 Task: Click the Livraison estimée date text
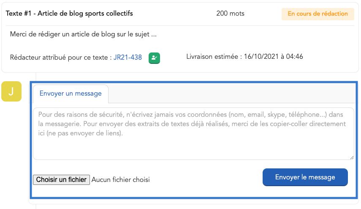click(244, 57)
